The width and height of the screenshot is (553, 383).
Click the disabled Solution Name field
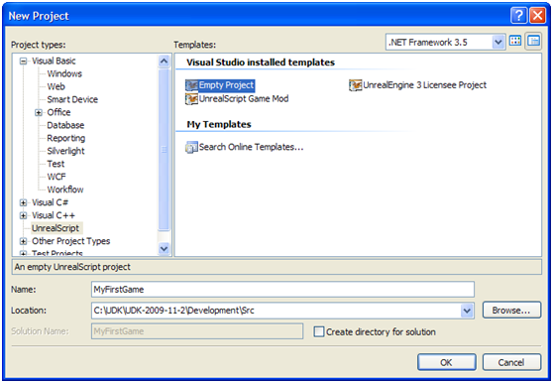tap(197, 331)
